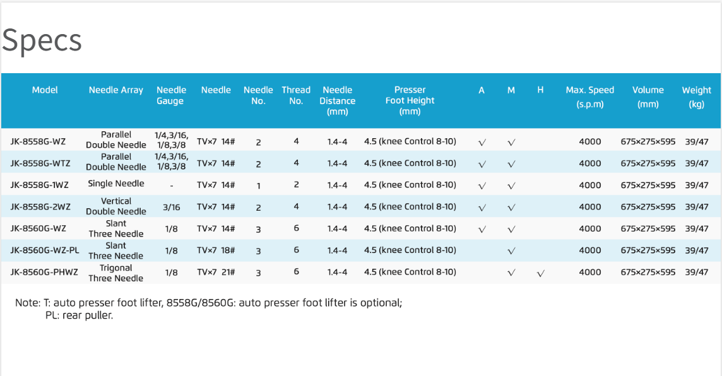The image size is (722, 376).
Task: Click the H column checkmark for JK-8560G-PHWZ
Action: click(540, 273)
